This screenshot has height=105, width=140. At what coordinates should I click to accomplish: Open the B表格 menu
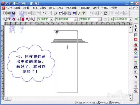point(52,8)
